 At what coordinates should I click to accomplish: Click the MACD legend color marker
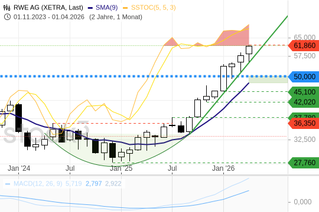point(8,184)
